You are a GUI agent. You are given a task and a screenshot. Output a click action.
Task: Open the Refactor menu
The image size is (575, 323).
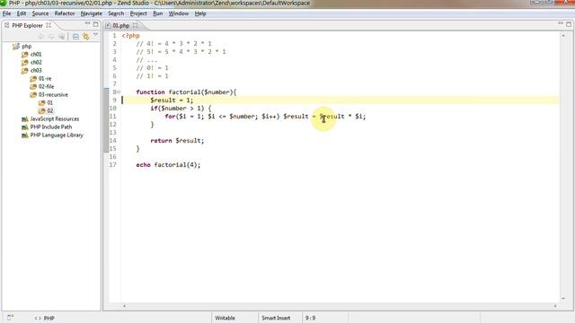point(65,13)
